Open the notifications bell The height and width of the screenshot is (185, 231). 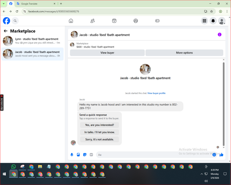(x=213, y=21)
